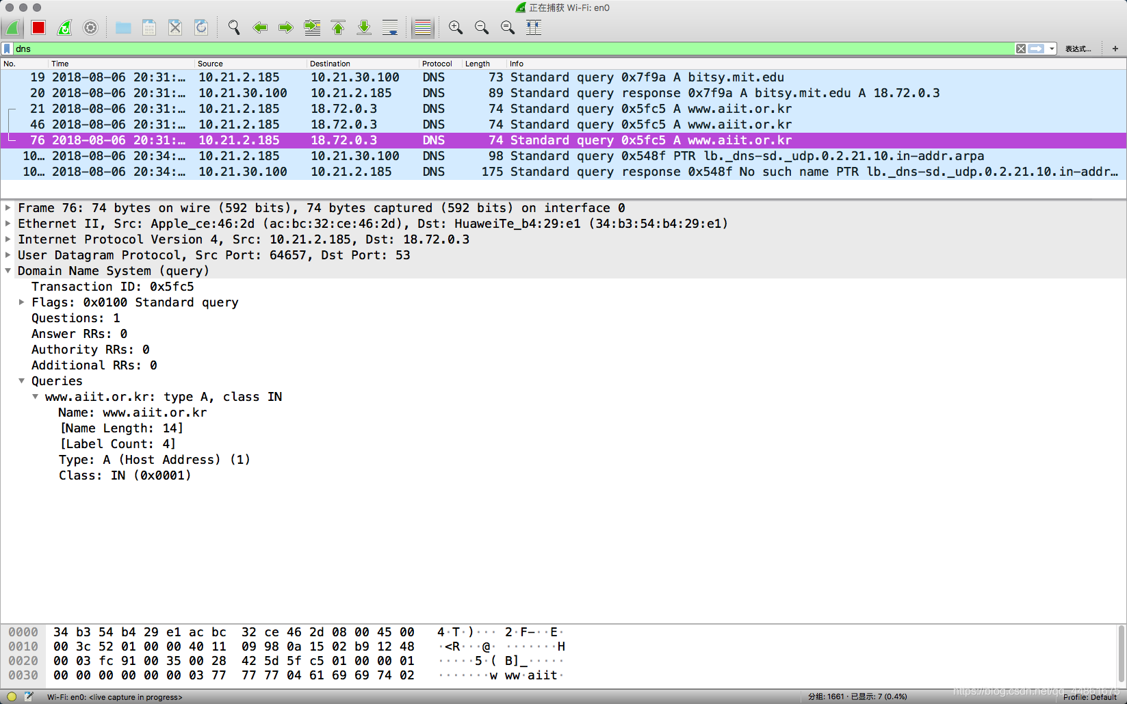Select Class: IN (0x0001) field
Screen dimensions: 1127x704
tap(125, 475)
